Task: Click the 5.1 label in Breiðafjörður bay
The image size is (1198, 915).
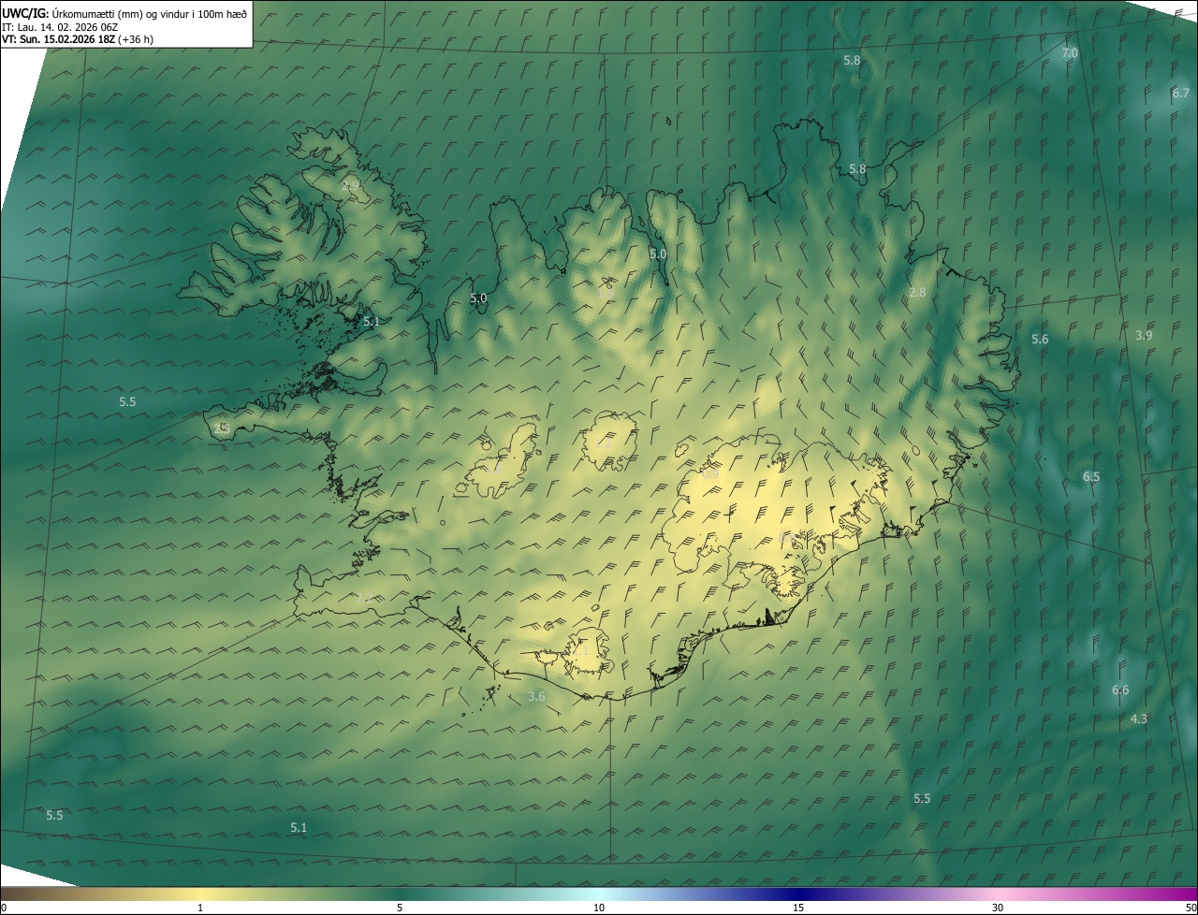Action: coord(372,321)
